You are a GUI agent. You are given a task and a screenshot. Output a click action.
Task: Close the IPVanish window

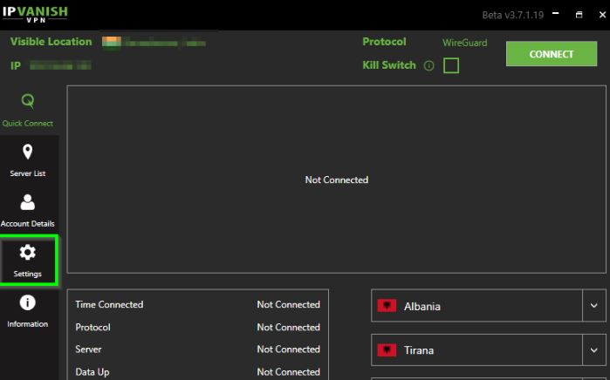click(602, 15)
